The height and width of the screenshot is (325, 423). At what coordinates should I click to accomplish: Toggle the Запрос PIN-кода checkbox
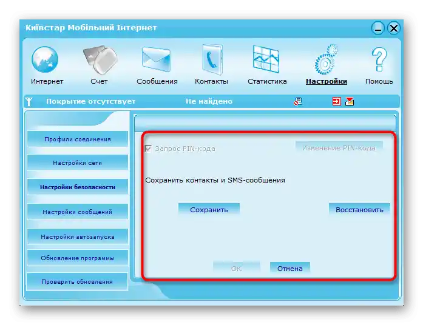(x=148, y=149)
